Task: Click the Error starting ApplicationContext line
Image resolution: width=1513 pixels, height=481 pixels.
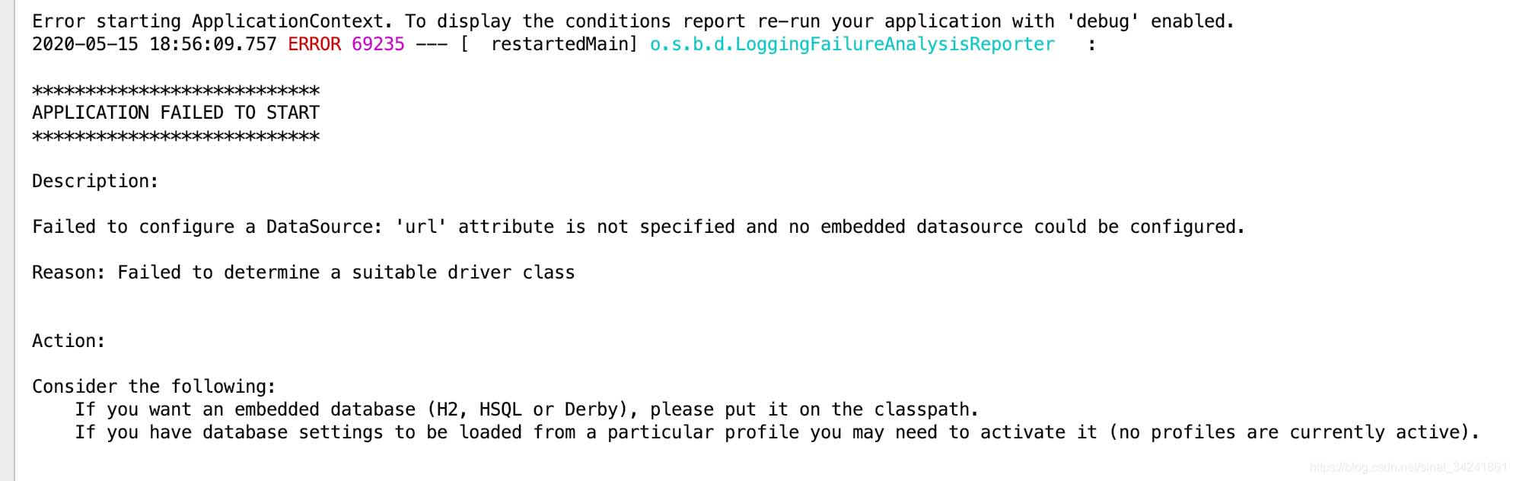Action: coord(632,21)
